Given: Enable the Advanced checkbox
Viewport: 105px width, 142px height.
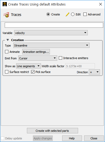Looking at the screenshot, I should click(85, 14).
